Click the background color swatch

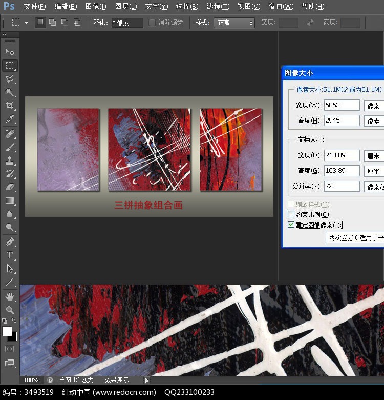[x=14, y=338]
